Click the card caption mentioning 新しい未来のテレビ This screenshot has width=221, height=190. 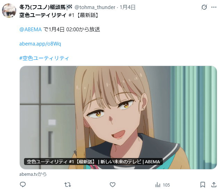pyautogui.click(x=93, y=162)
